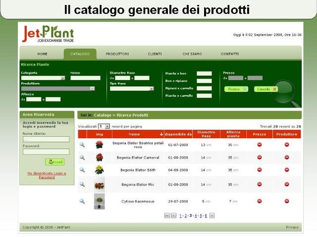
Task: Go to first page of results
Action: coord(167,216)
